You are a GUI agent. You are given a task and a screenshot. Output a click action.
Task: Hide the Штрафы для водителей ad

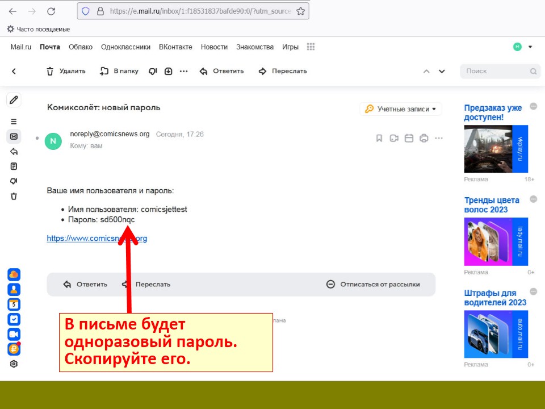click(x=533, y=291)
